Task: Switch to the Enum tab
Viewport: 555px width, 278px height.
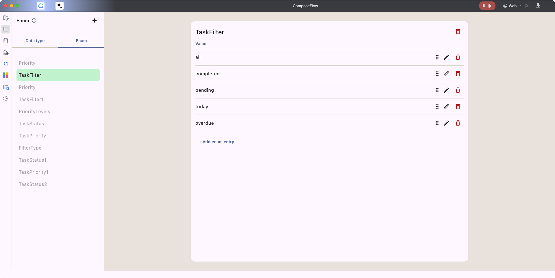Action: [81, 41]
